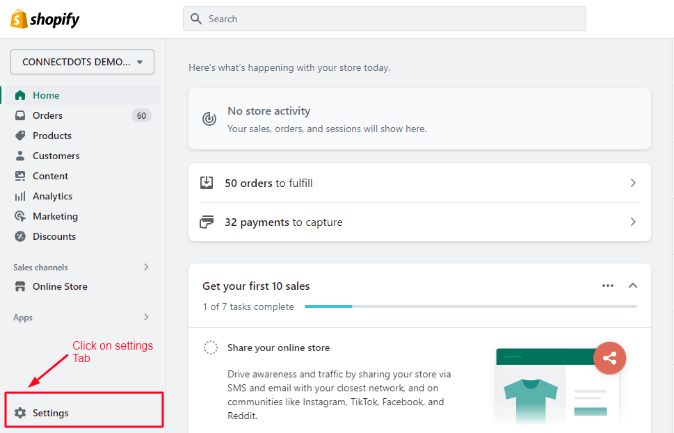Click the Discounts percent badge icon
674x433 pixels.
[20, 236]
